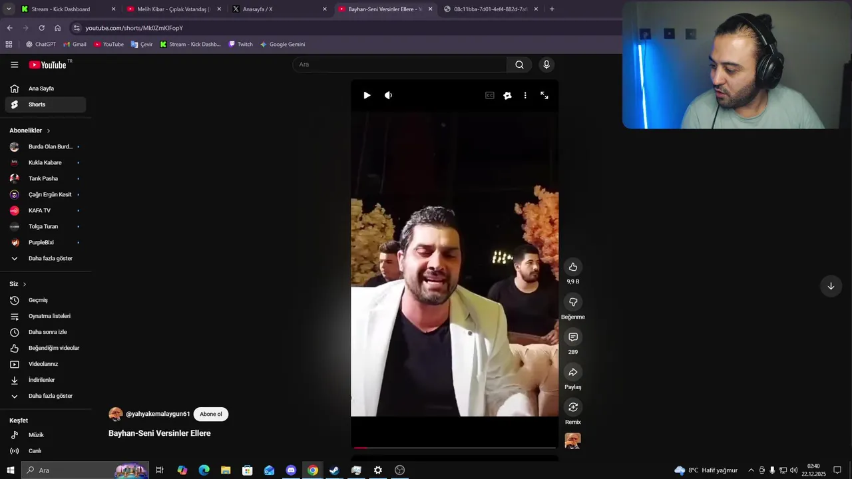Submit search with the magnifier button
The height and width of the screenshot is (479, 852).
(x=519, y=65)
